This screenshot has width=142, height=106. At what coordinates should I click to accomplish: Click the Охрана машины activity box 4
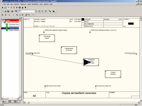coord(113,74)
